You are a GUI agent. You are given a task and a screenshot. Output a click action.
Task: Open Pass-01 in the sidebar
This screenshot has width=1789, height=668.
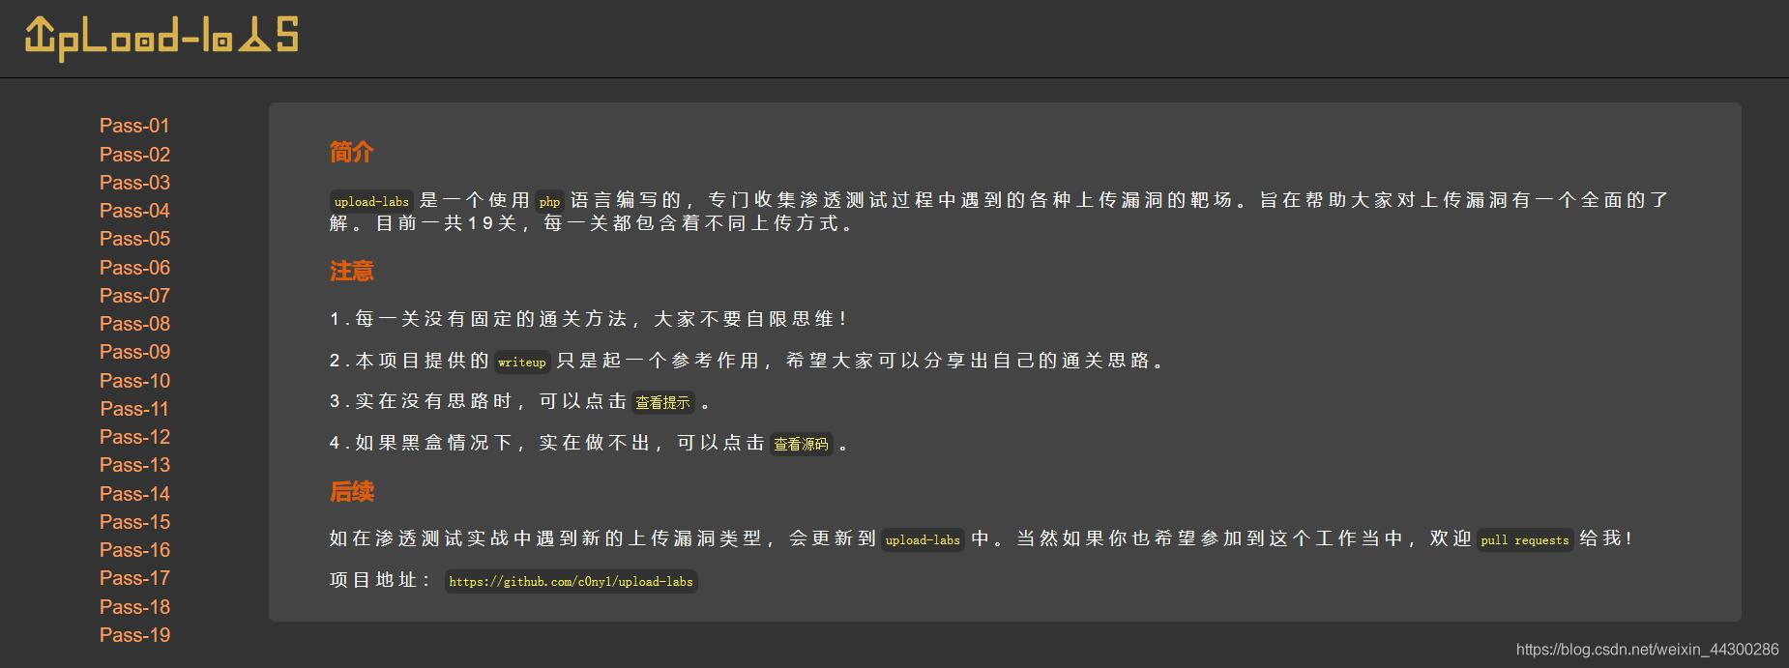coord(134,126)
